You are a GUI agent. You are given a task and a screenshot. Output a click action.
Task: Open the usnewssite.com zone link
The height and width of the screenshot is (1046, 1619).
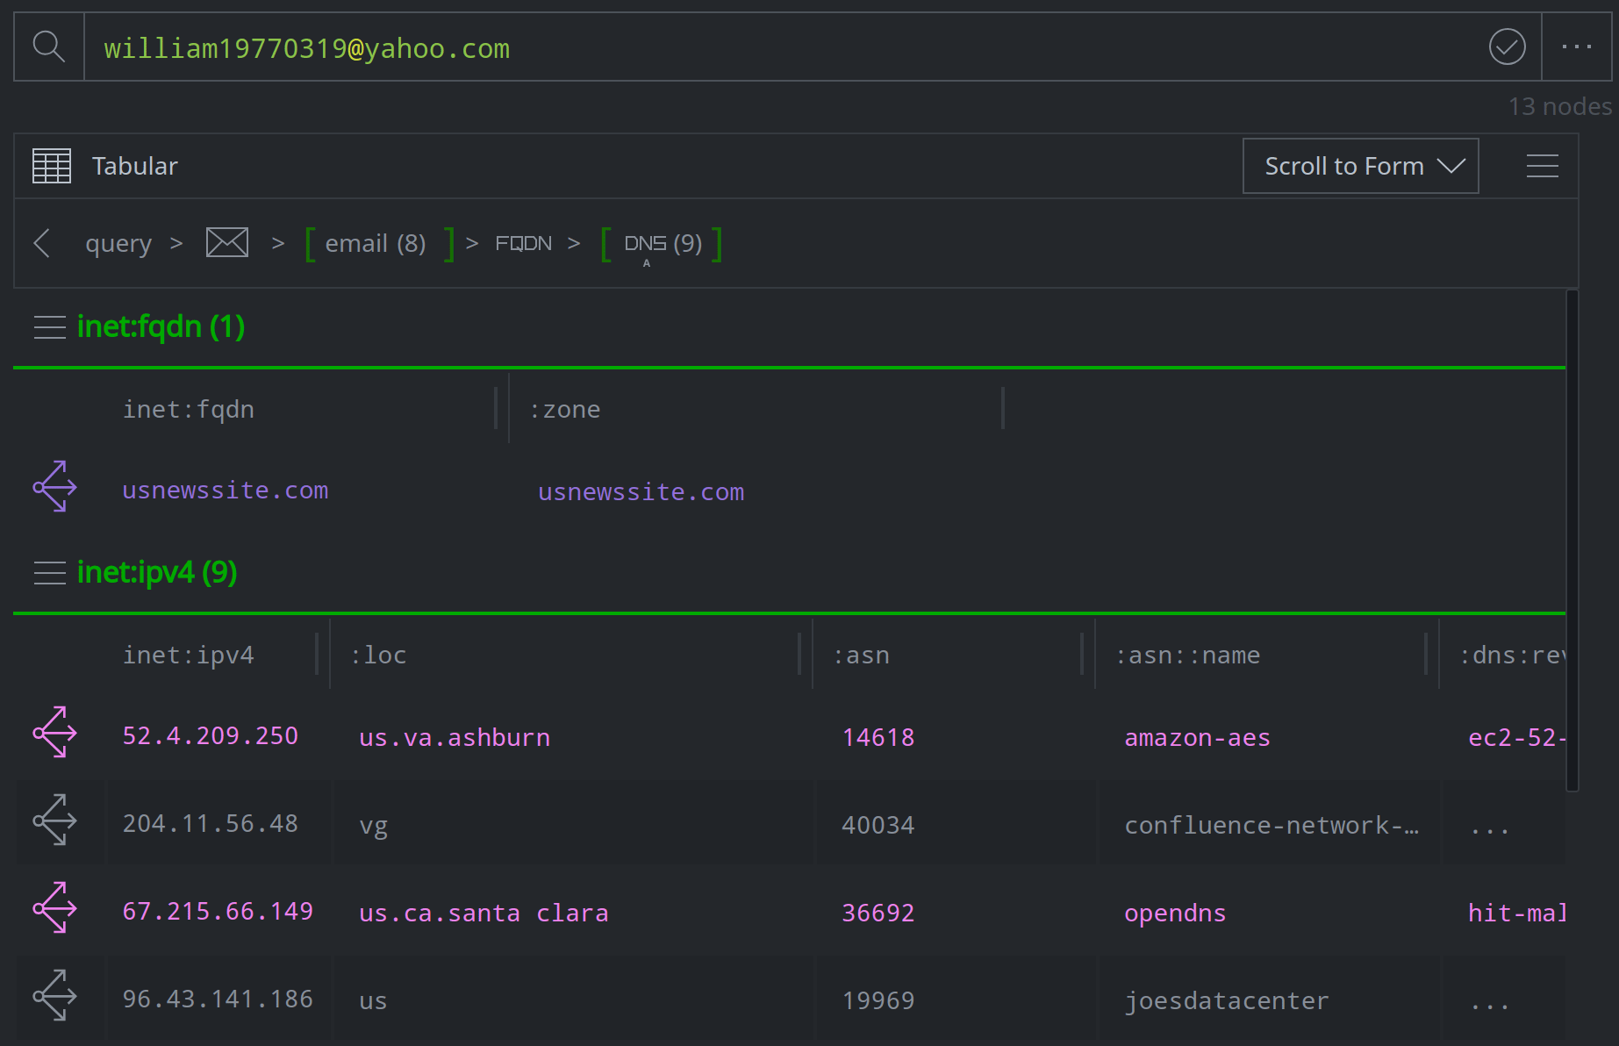click(641, 492)
